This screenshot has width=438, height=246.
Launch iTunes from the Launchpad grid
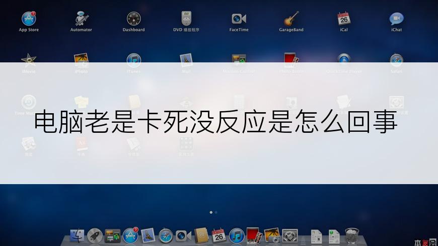tap(134, 60)
